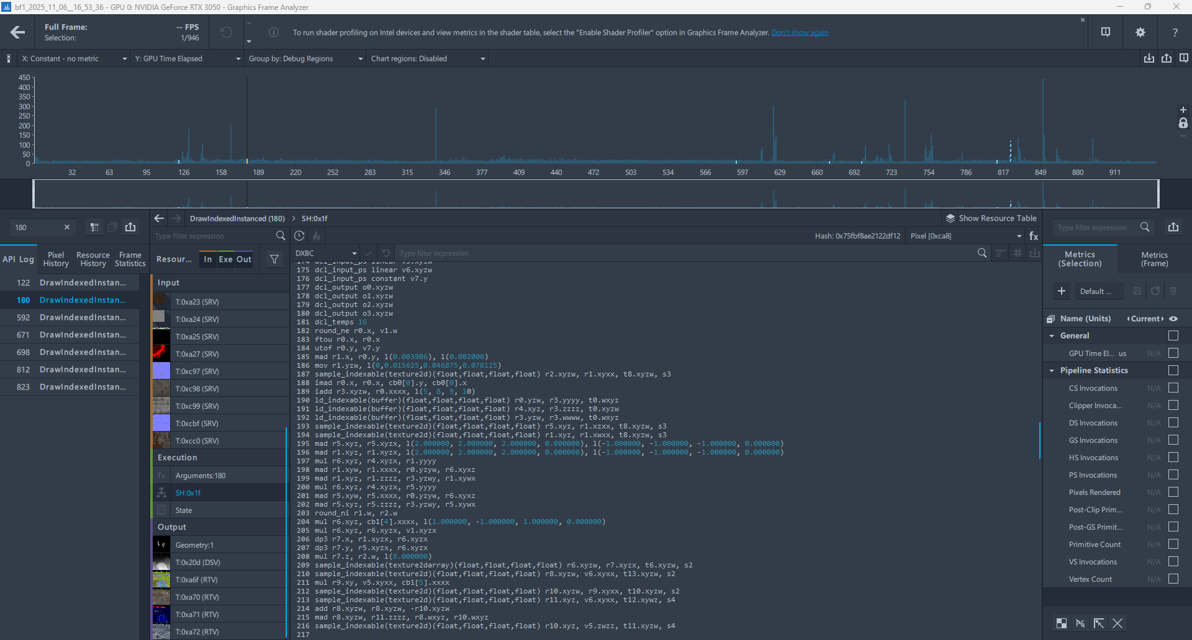Open the Y: GPU Time Elapsed dropdown

pyautogui.click(x=187, y=59)
